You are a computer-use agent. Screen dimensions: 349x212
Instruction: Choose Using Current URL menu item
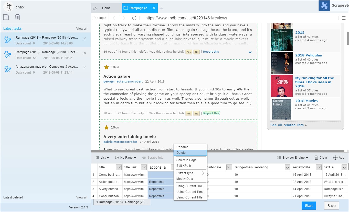[190, 186]
